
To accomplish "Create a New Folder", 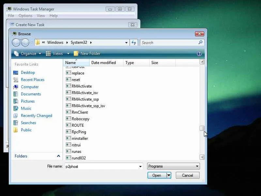I will click(x=87, y=54).
